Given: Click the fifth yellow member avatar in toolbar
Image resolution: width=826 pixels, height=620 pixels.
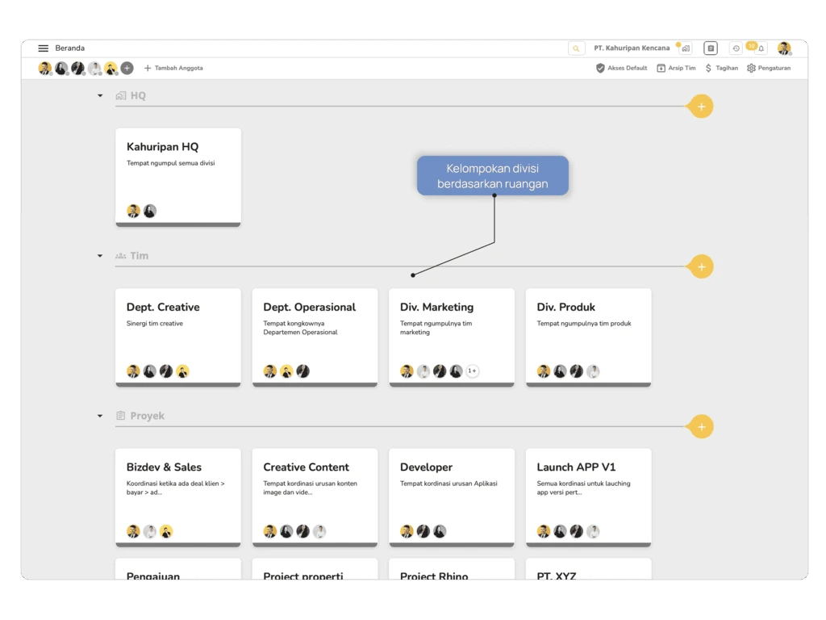Looking at the screenshot, I should pos(111,68).
